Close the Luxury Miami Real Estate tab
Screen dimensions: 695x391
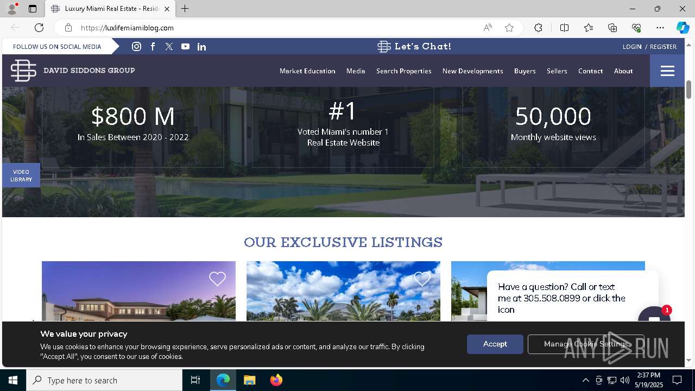pos(167,9)
